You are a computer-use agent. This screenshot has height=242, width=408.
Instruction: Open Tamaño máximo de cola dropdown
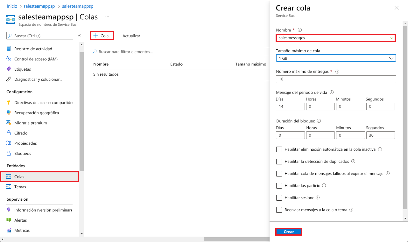point(336,58)
